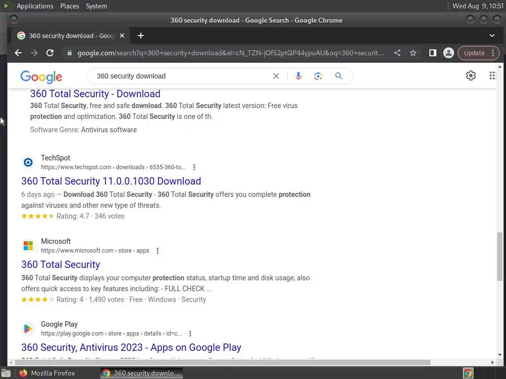The width and height of the screenshot is (506, 379).
Task: Open Chrome's three-dot menu
Action: (x=493, y=53)
